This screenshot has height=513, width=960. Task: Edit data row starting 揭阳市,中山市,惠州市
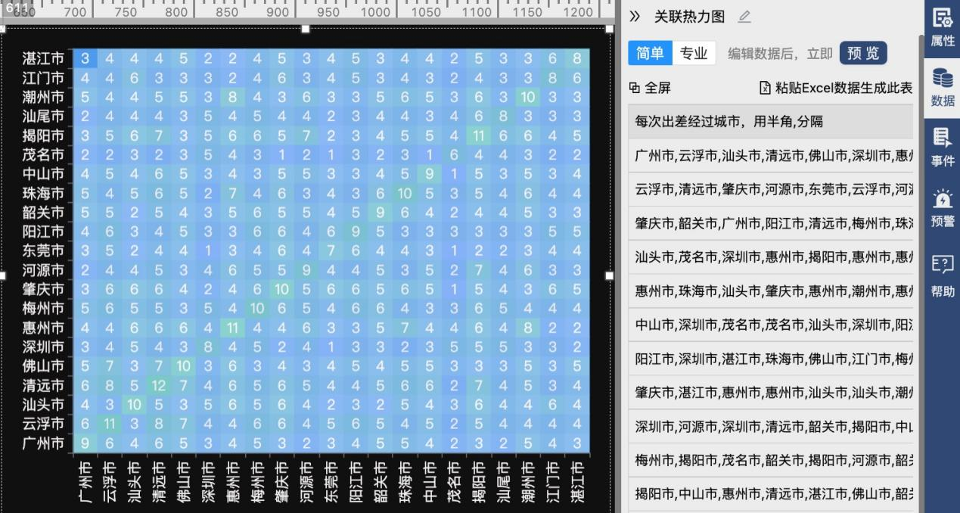click(x=770, y=494)
